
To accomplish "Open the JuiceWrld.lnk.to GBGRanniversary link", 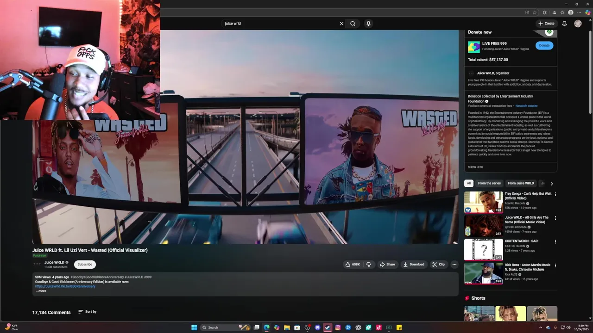I will click(x=65, y=286).
